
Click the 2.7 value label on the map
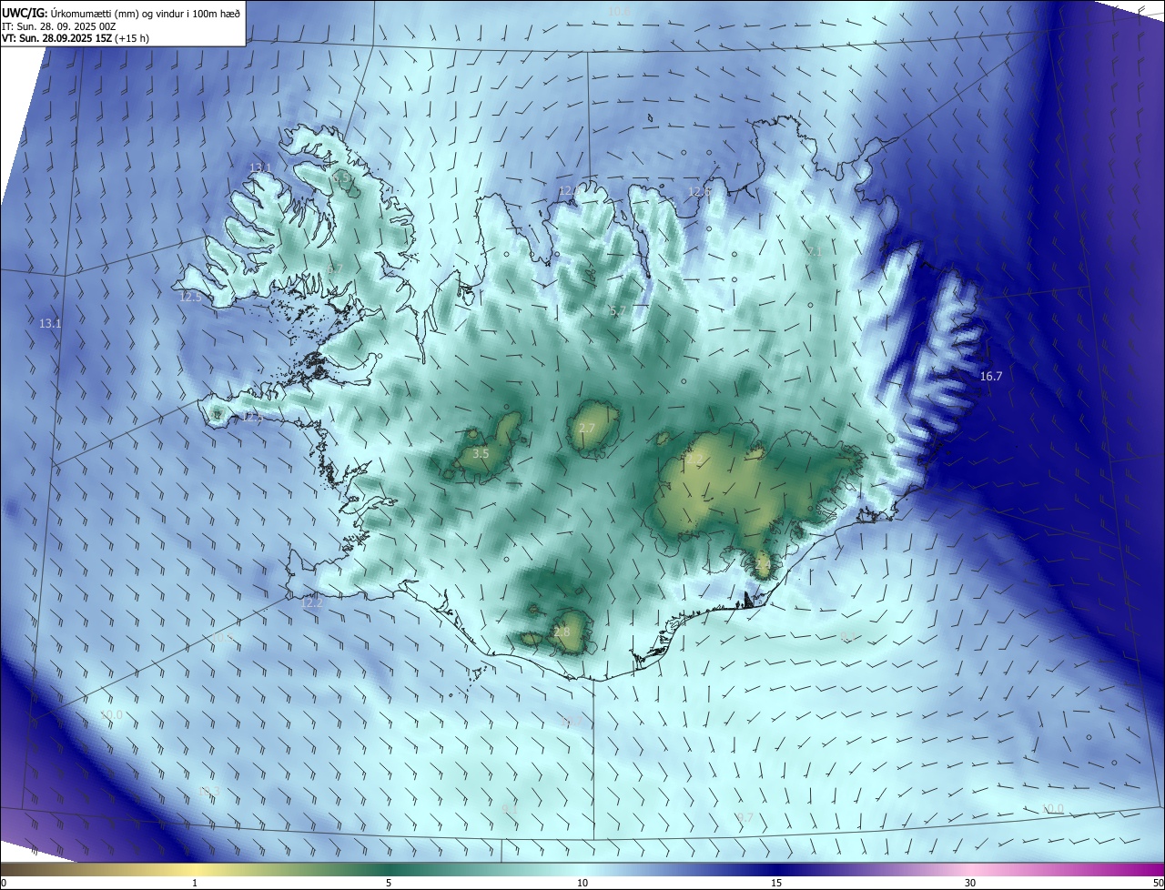point(586,428)
